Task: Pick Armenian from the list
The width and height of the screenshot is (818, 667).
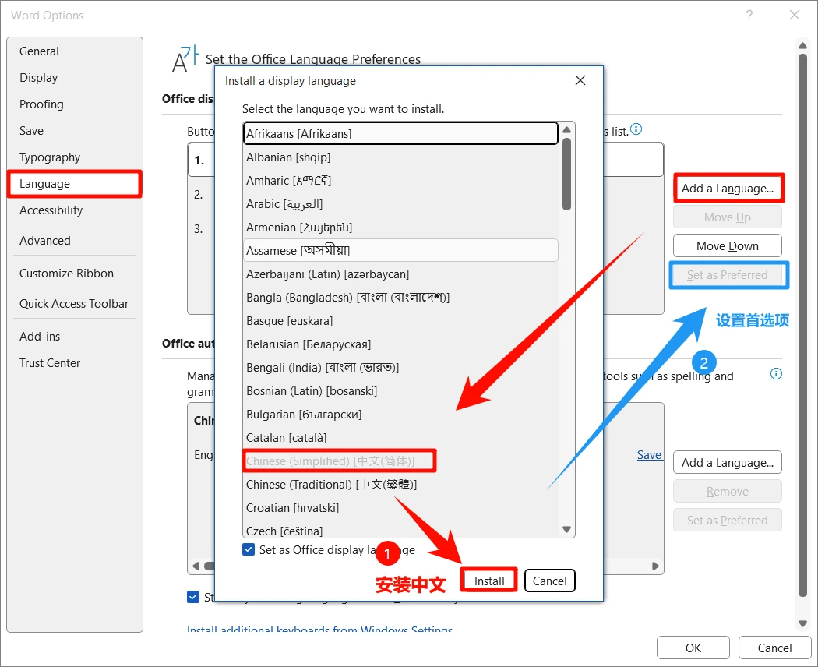Action: click(400, 228)
